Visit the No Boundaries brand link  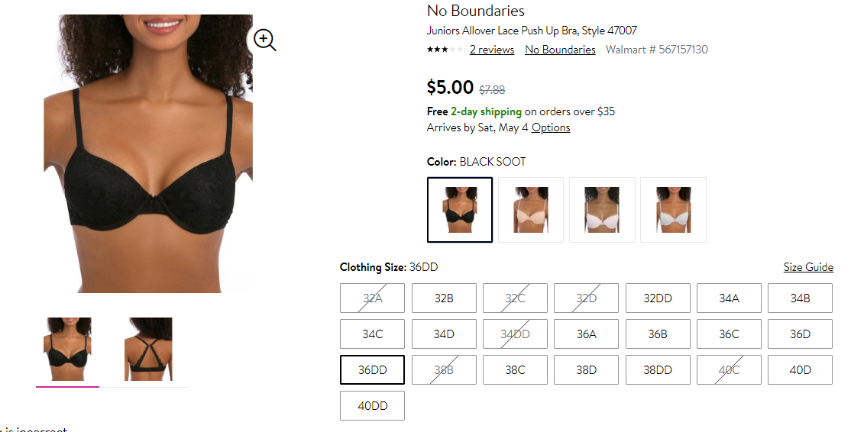coord(560,50)
